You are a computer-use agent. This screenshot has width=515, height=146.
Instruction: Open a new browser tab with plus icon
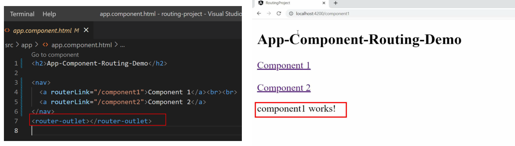point(335,3)
